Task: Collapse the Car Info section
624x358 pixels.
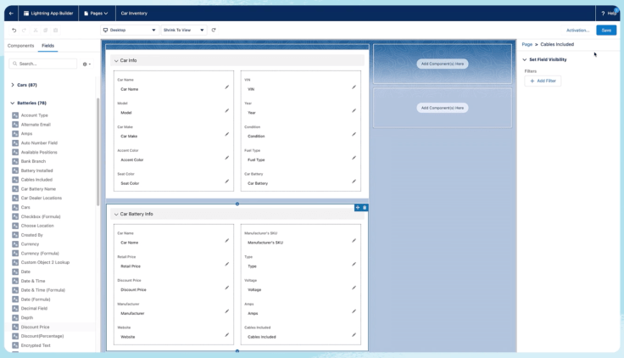Action: pyautogui.click(x=116, y=60)
